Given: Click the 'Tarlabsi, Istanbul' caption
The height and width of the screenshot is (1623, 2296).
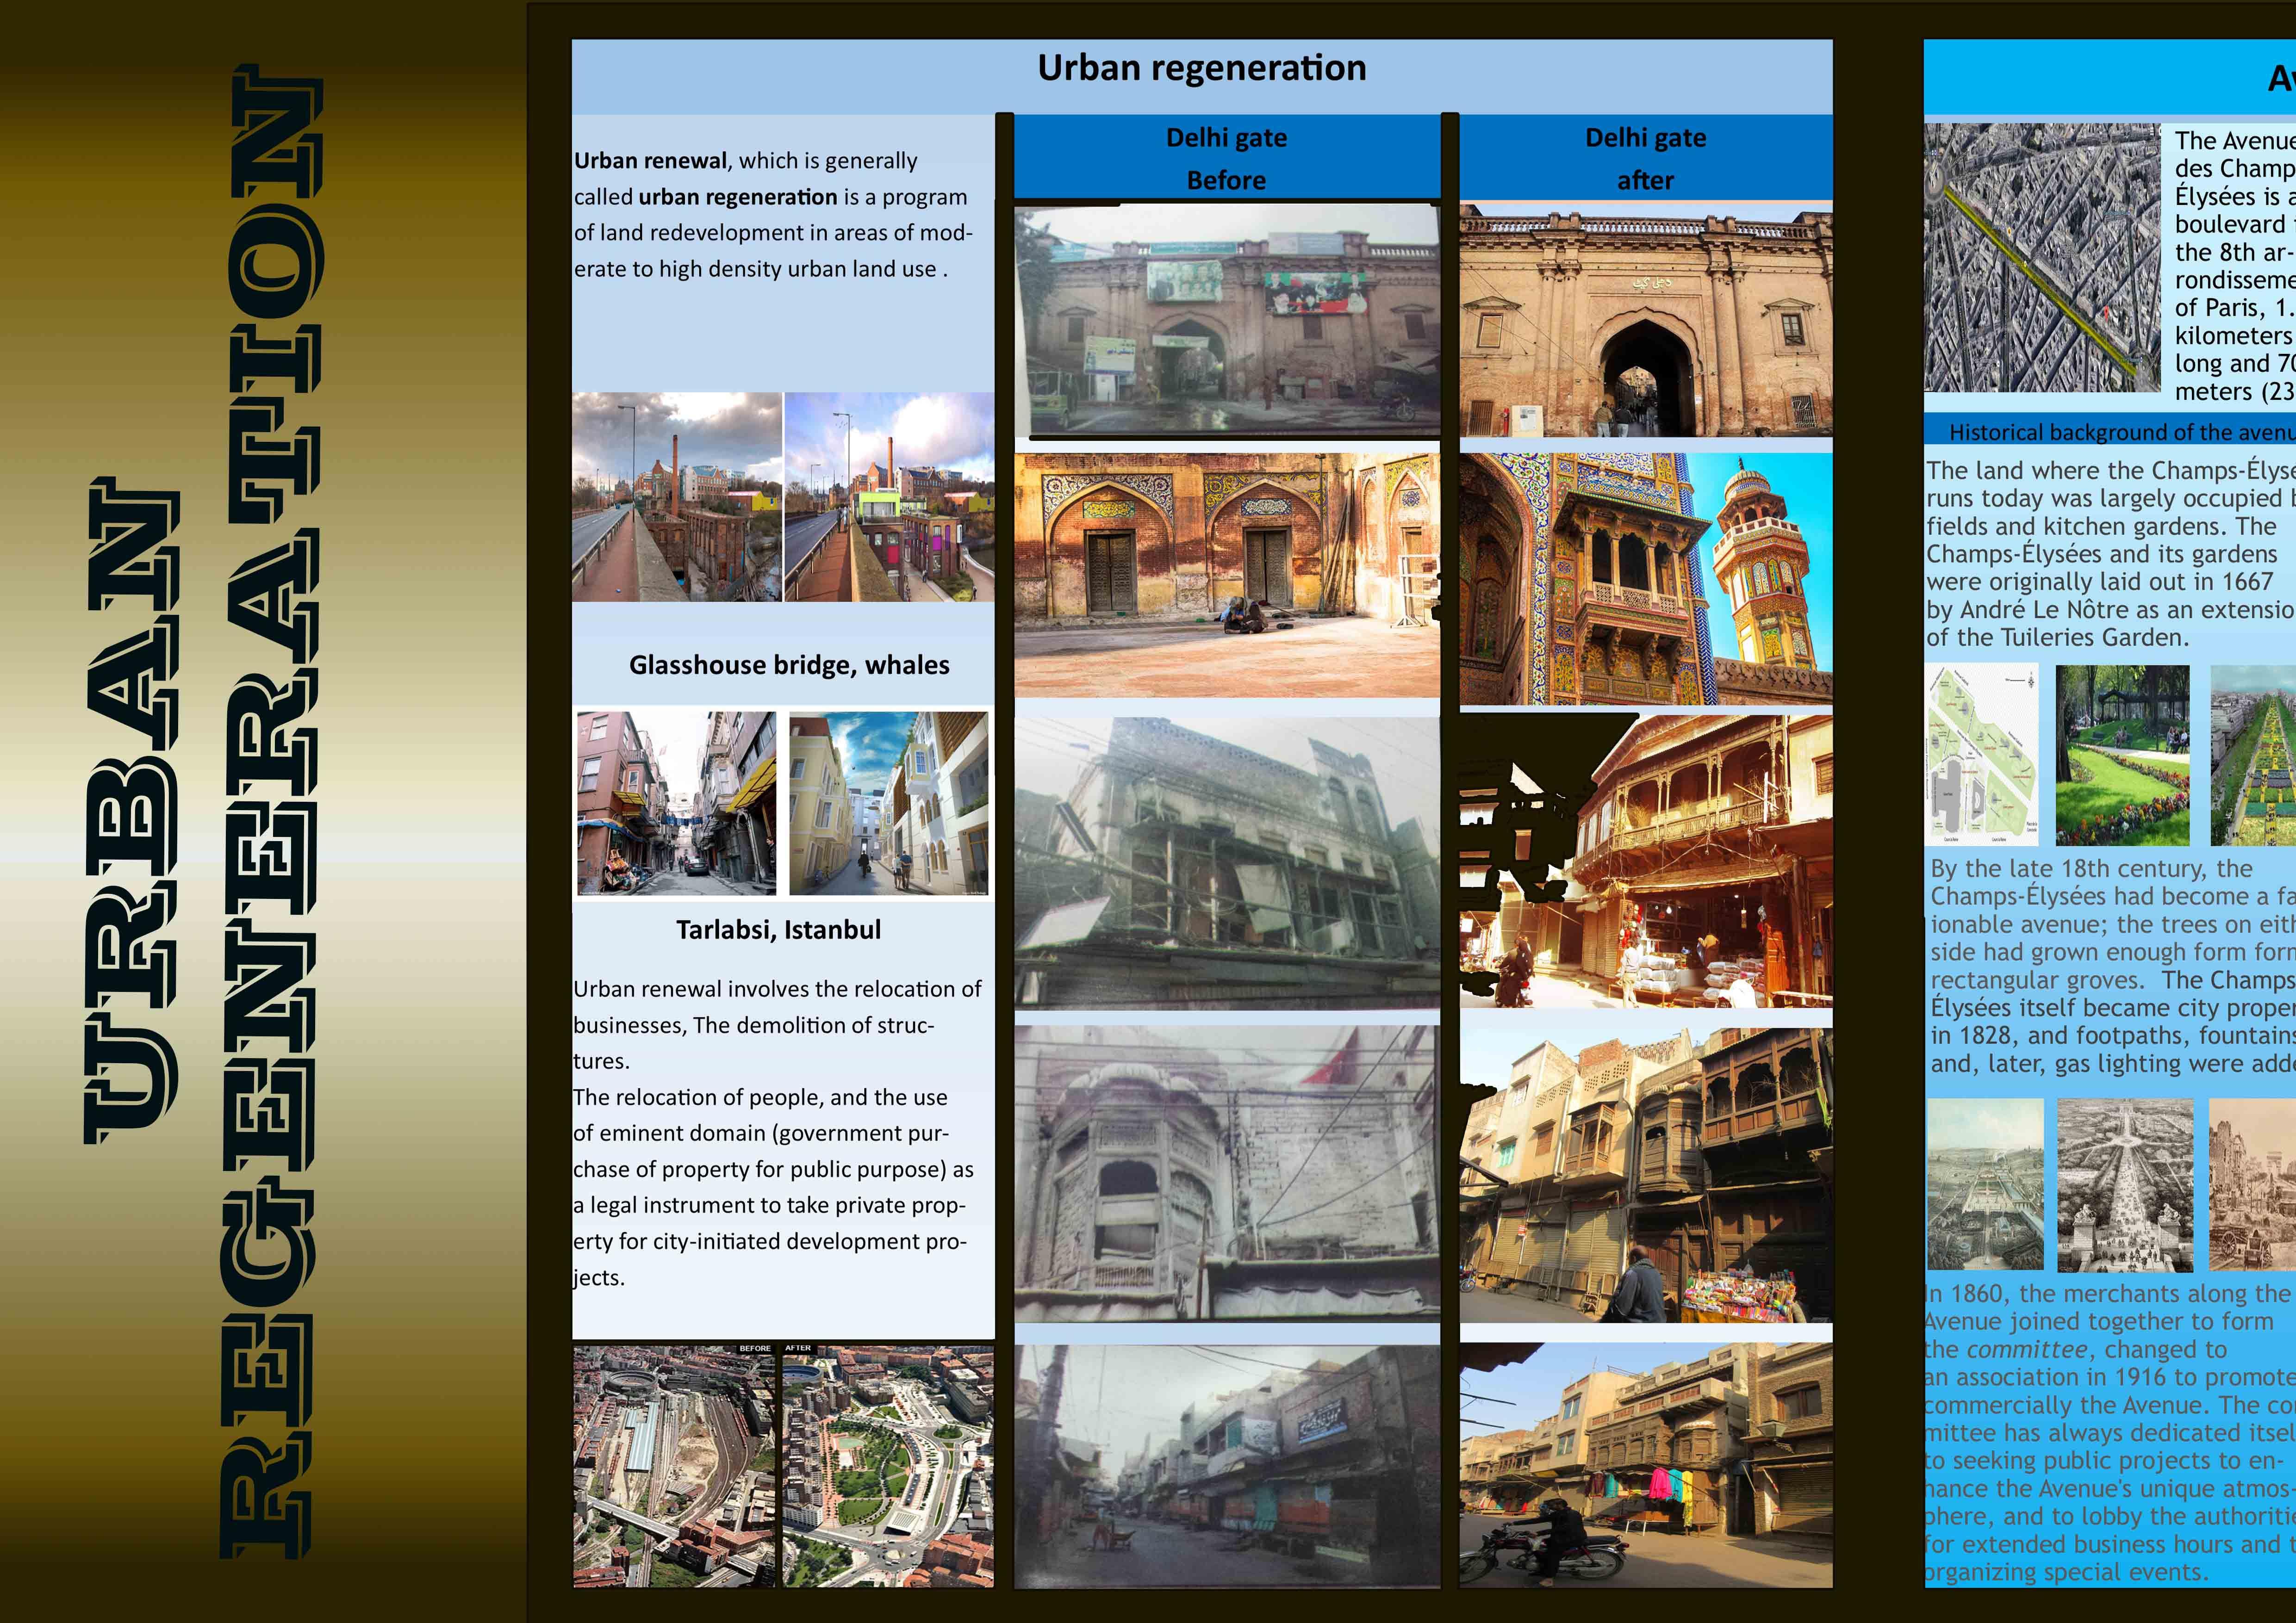Looking at the screenshot, I should pos(778,930).
